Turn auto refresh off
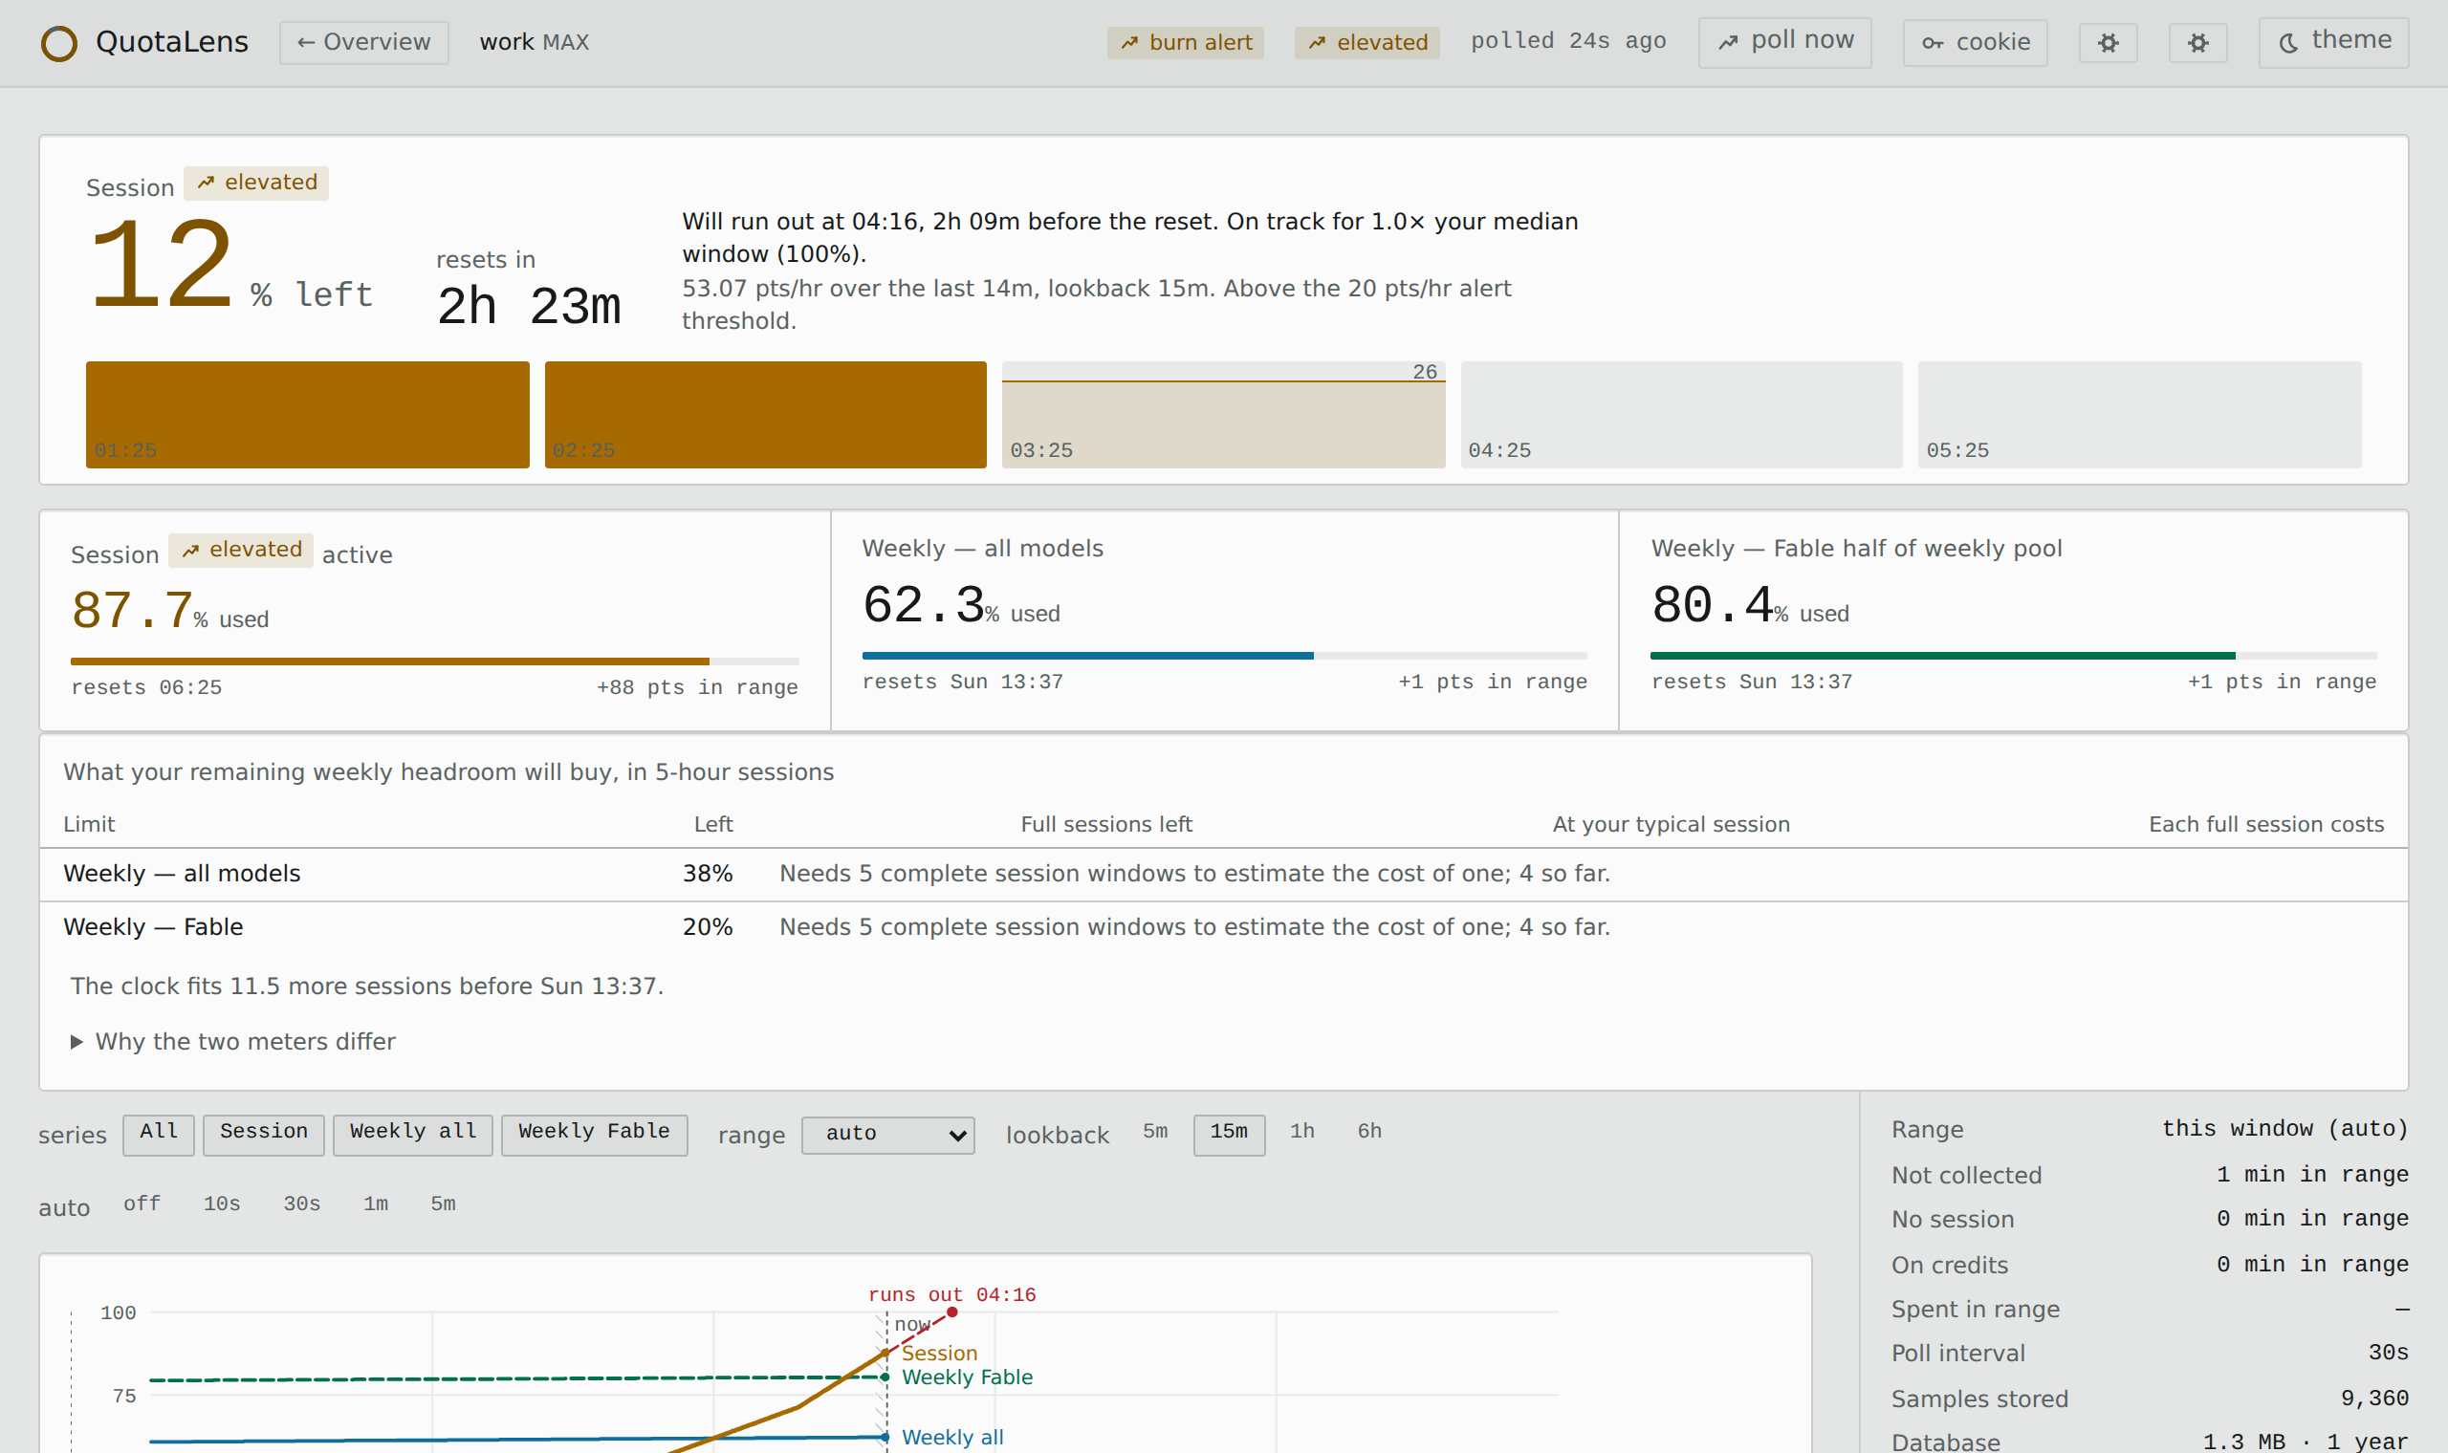 (x=142, y=1204)
